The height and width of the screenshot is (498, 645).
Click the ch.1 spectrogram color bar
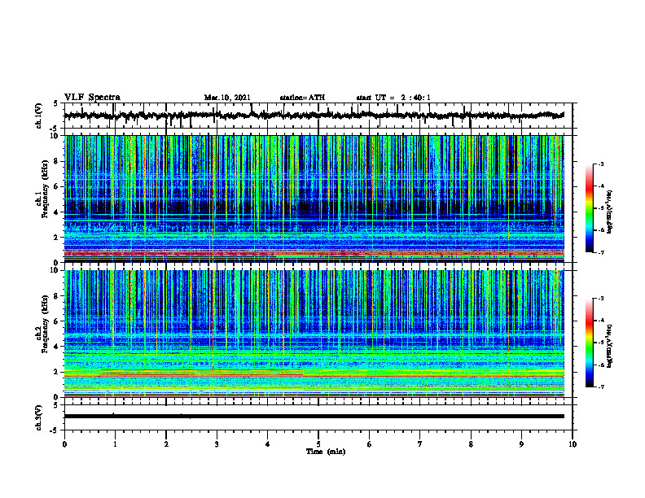pos(589,208)
